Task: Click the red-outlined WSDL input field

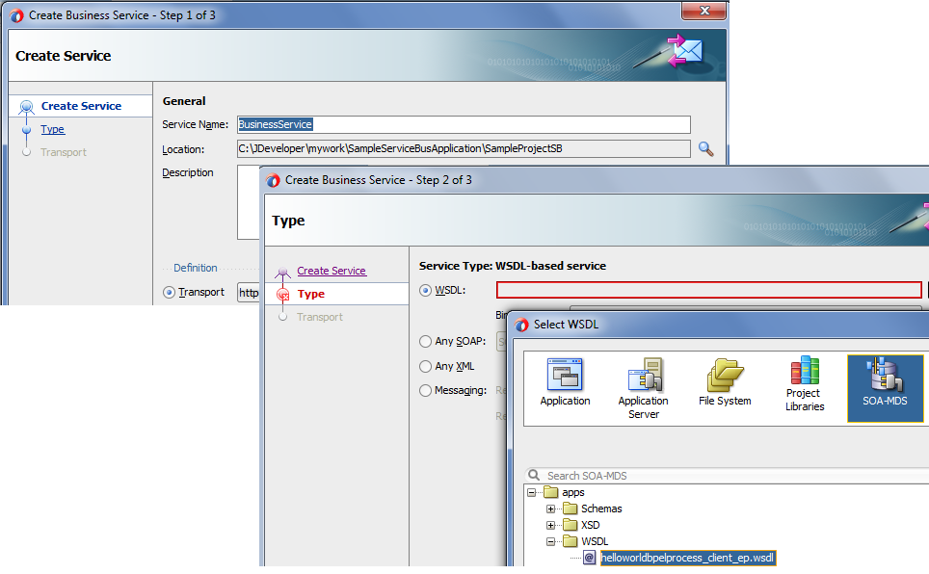Action: point(708,290)
